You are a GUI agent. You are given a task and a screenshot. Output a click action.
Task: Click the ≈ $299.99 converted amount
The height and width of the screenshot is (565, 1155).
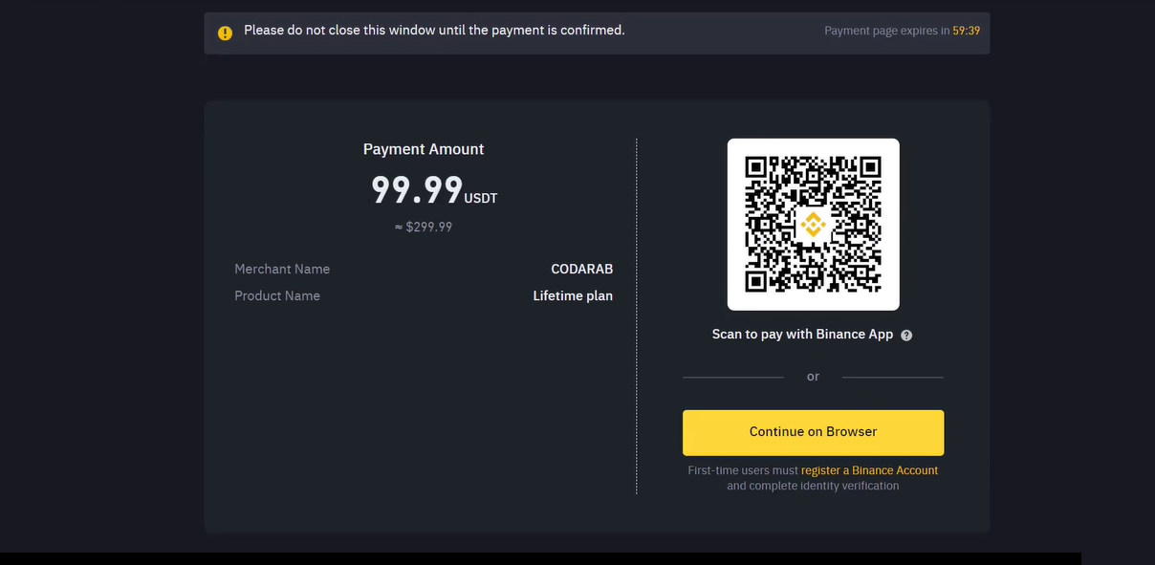click(x=424, y=228)
